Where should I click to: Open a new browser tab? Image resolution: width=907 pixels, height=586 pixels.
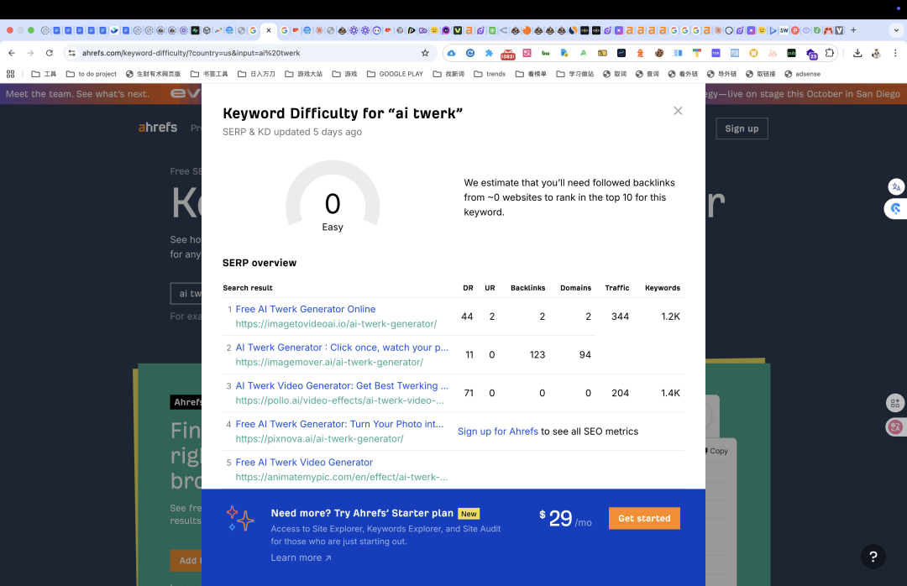pyautogui.click(x=853, y=30)
